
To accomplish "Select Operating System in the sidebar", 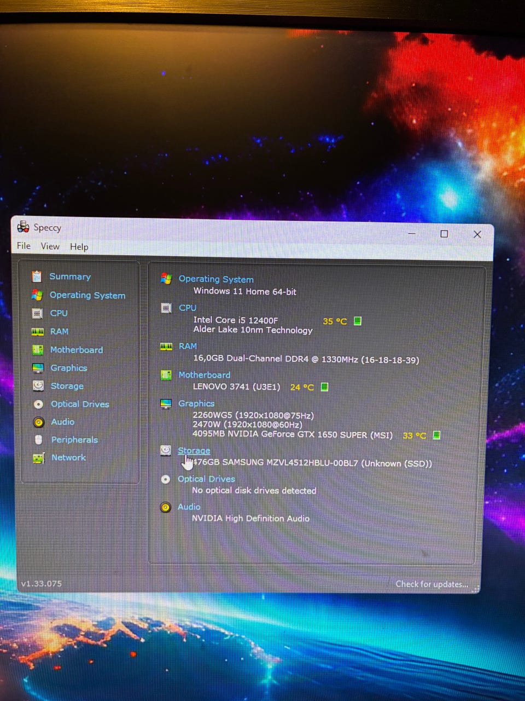I will 87,295.
